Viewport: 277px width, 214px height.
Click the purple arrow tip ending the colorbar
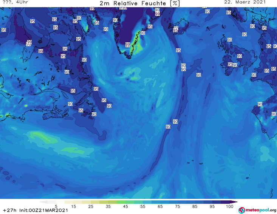point(234,202)
